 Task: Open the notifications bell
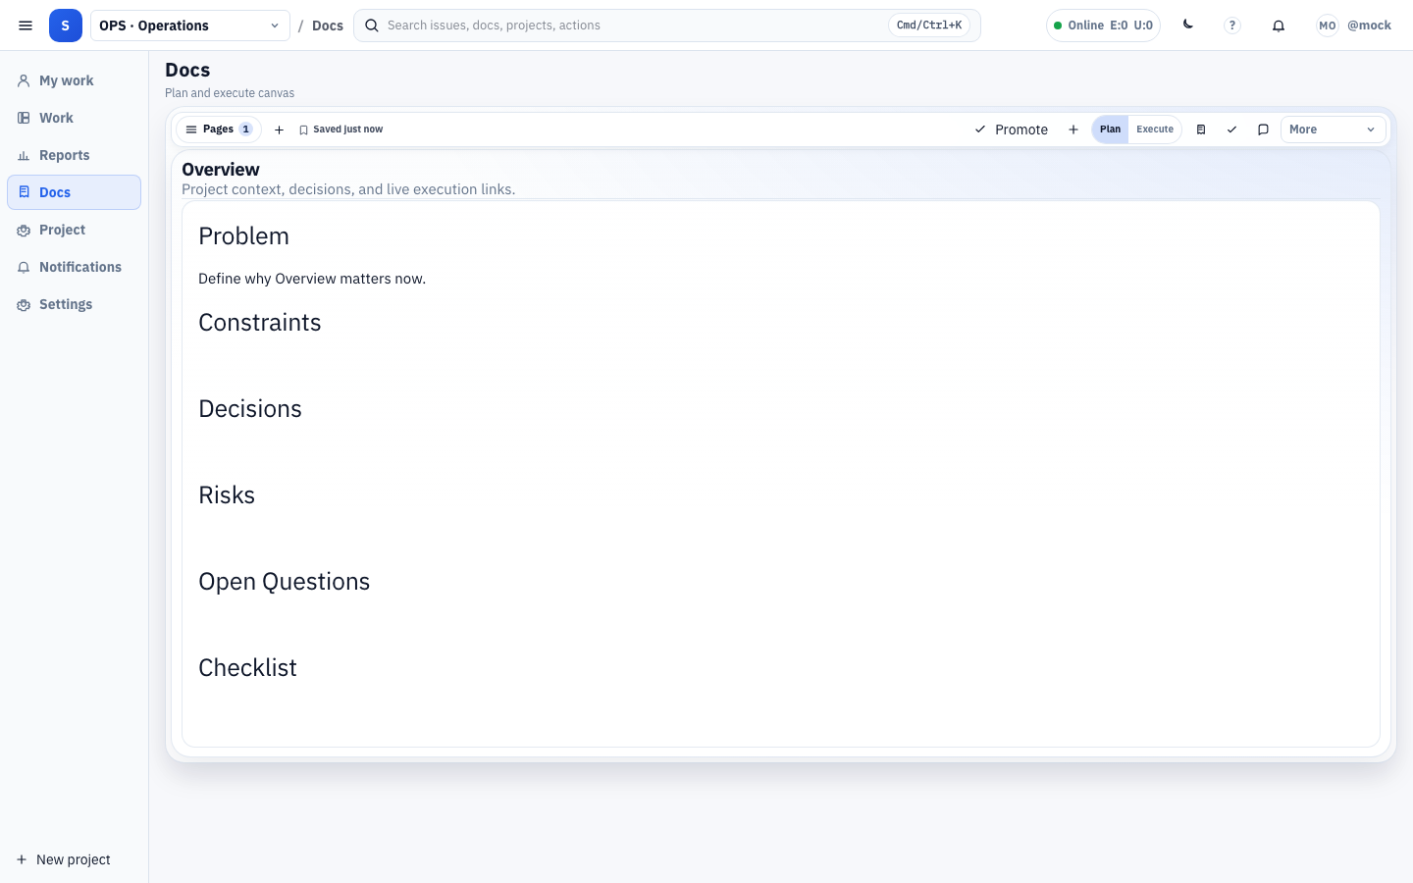pyautogui.click(x=1279, y=25)
